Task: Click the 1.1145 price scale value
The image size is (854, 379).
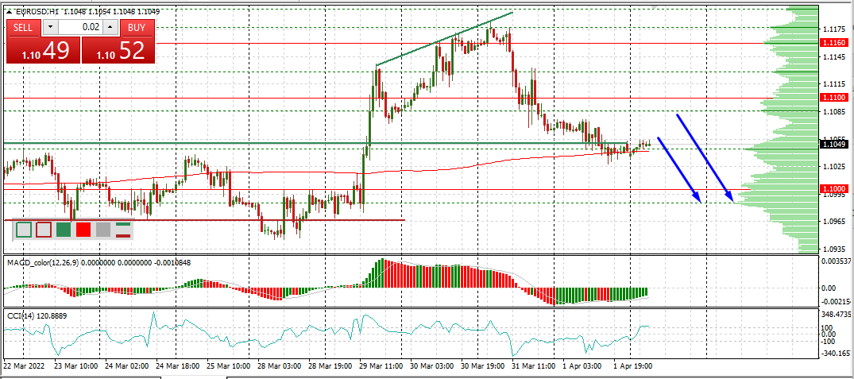Action: 836,56
